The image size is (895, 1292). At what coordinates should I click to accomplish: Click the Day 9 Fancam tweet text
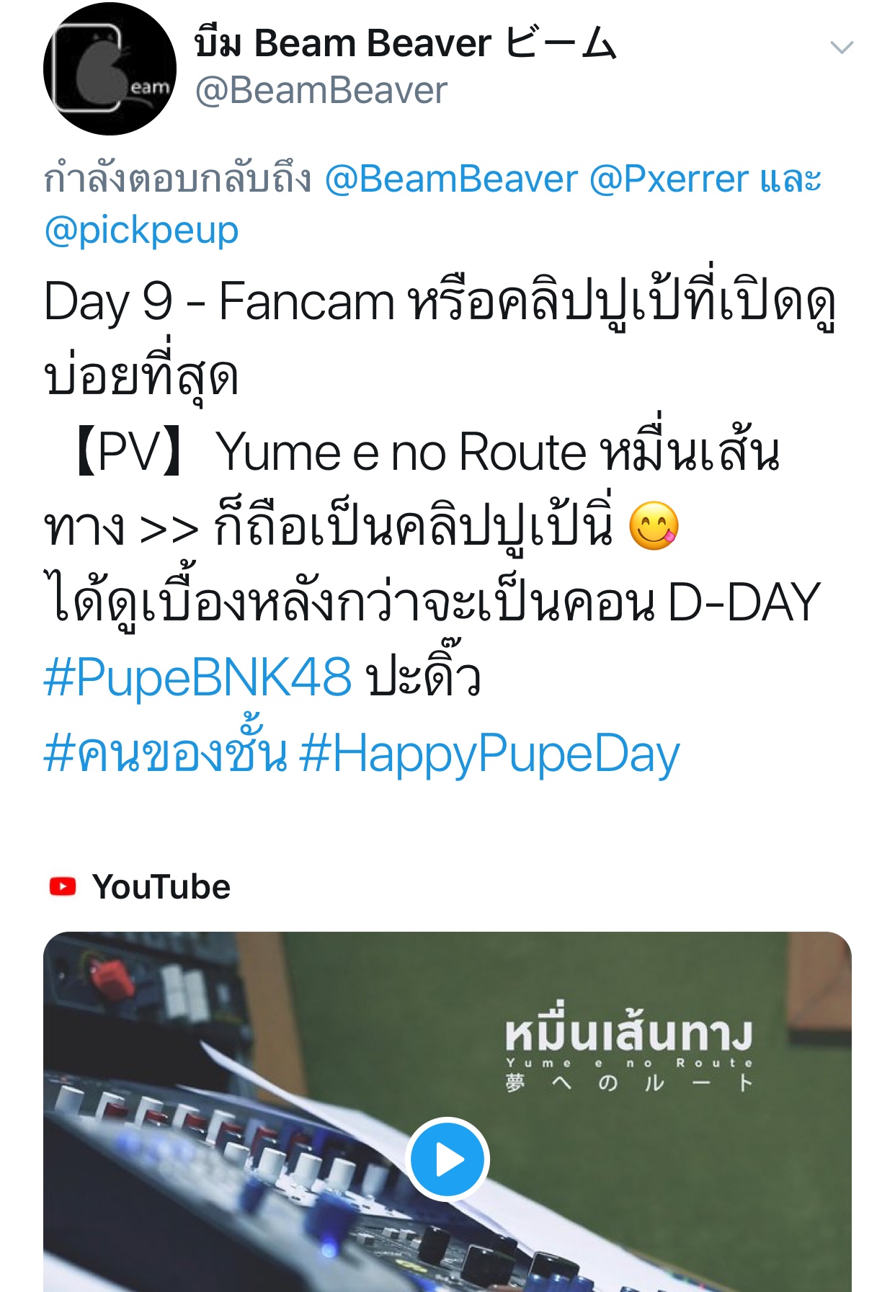tap(440, 338)
